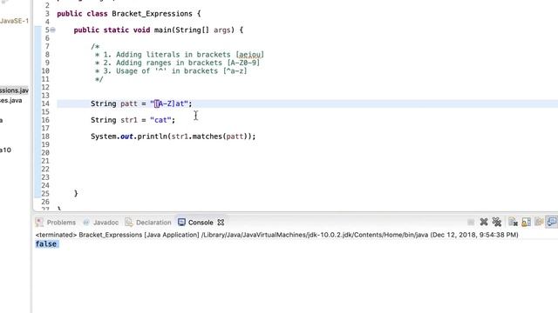Place cursor in the String patt line
This screenshot has width=558, height=313.
(x=141, y=103)
